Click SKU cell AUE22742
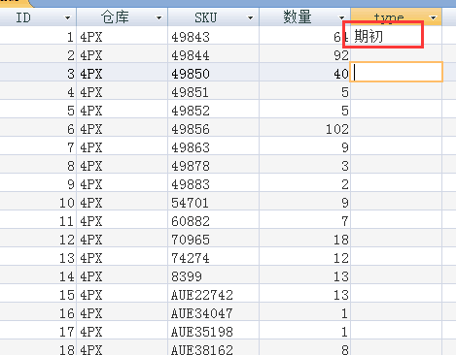Image resolution: width=456 pixels, height=355 pixels. coord(213,293)
